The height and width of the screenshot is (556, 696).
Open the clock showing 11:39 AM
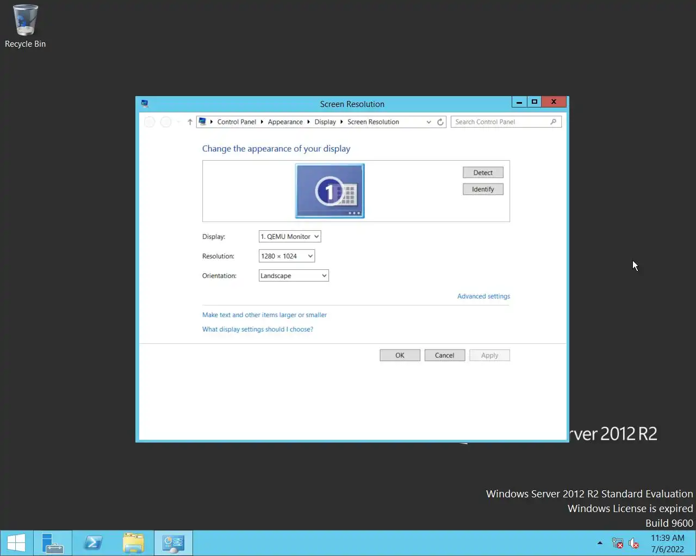[x=668, y=543]
